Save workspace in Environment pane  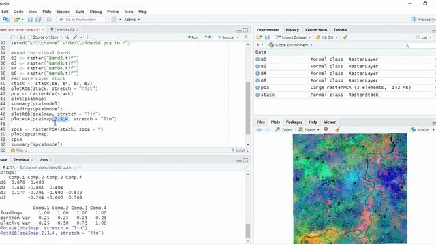click(x=267, y=37)
